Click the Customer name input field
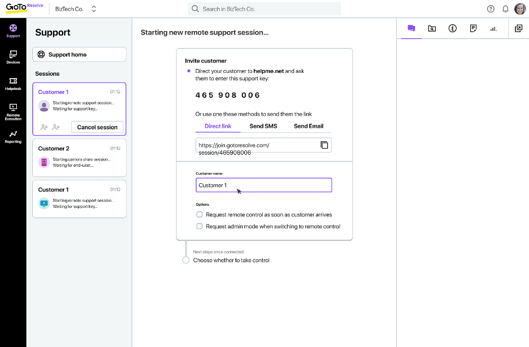Viewport: 529px width, 347px height. (263, 185)
